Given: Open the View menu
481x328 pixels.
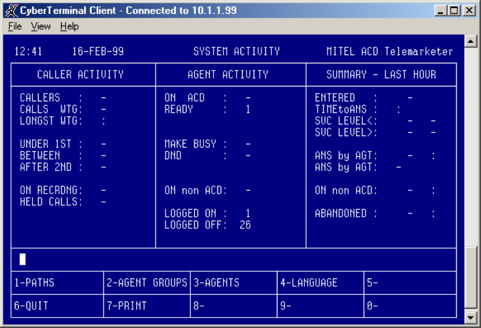Looking at the screenshot, I should (41, 26).
